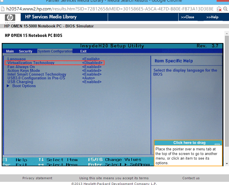Change USB Charging <Enabled> value

(92, 82)
